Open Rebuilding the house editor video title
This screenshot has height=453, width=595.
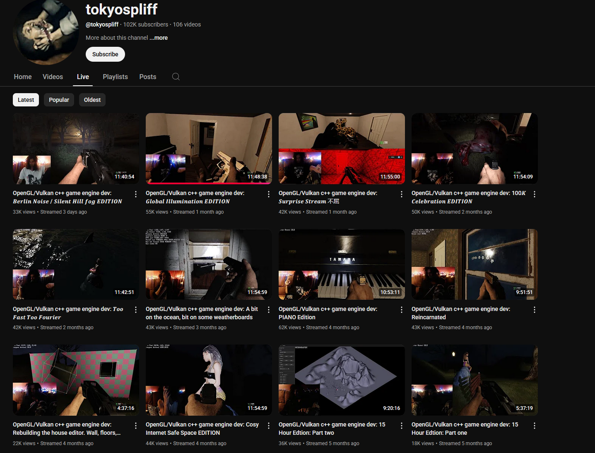(x=67, y=429)
